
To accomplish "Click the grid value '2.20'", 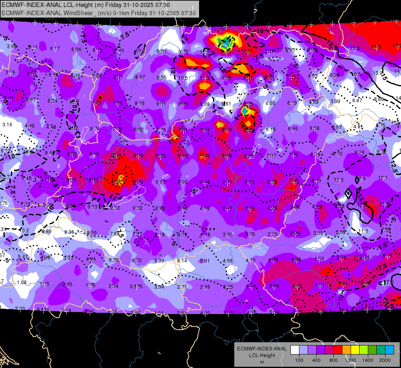I will pos(273,234).
